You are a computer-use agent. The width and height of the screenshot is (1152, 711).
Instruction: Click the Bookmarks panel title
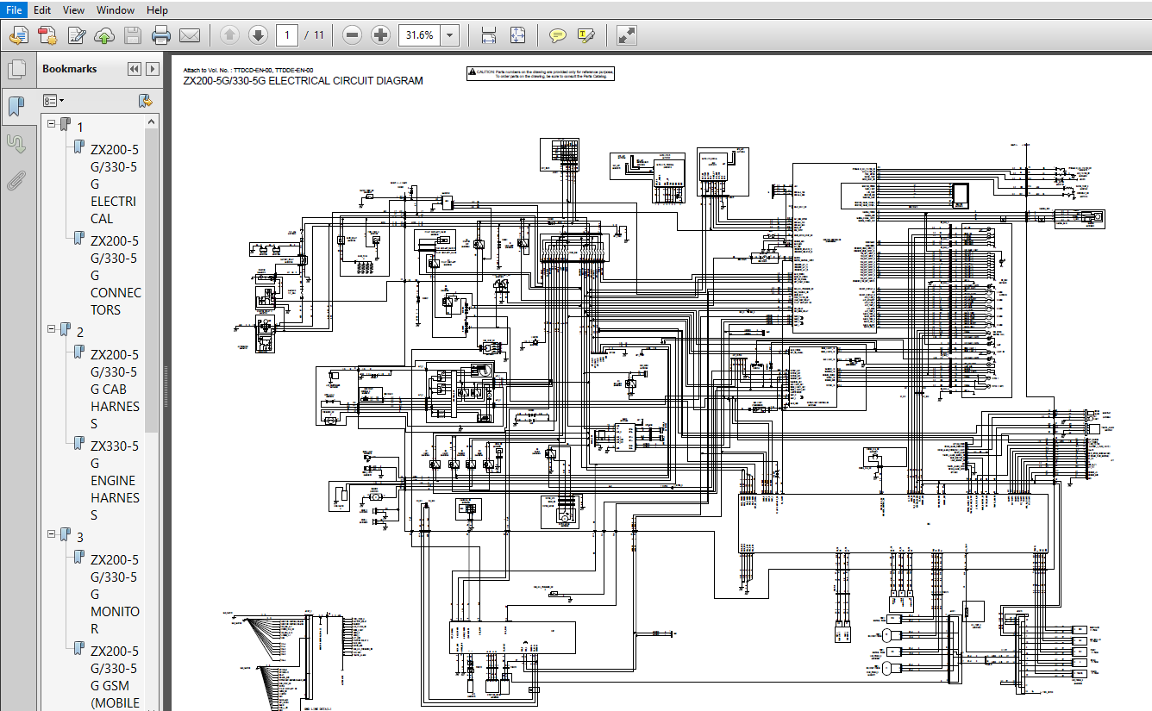click(70, 69)
